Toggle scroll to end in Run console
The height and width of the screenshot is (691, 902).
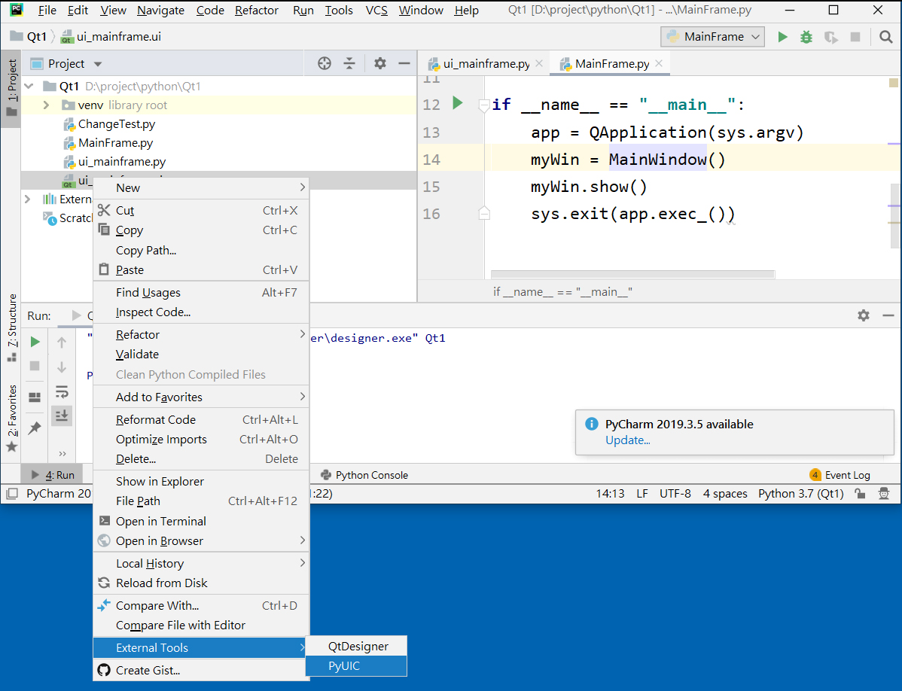(x=62, y=415)
